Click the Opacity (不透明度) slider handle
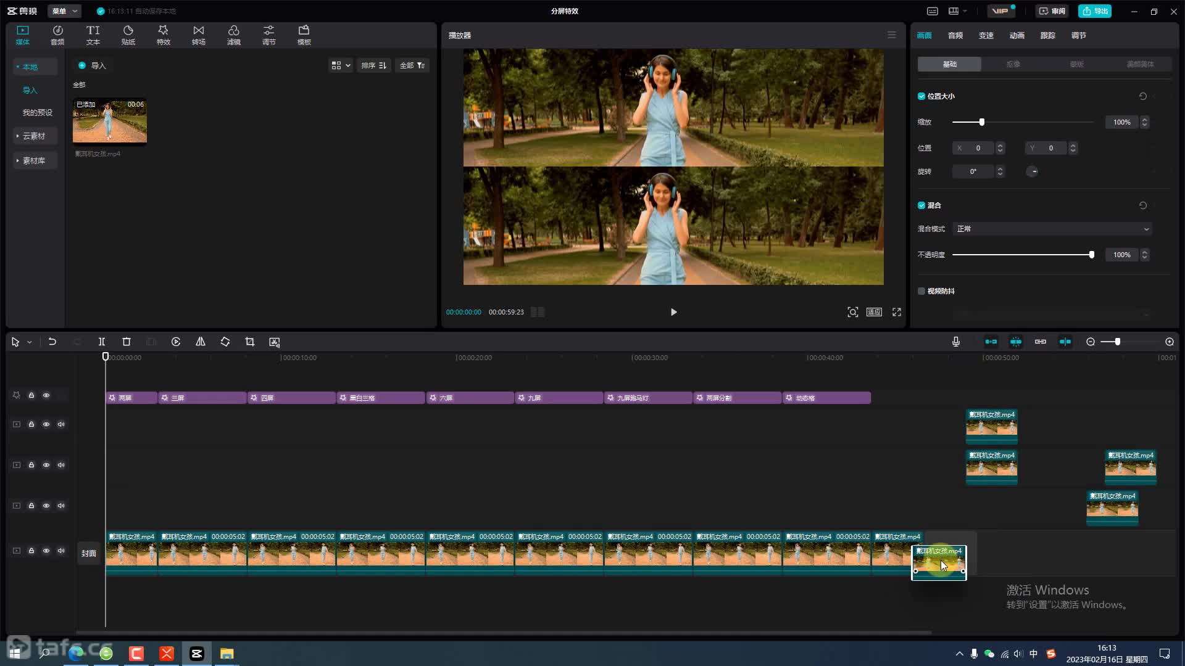 click(1091, 255)
